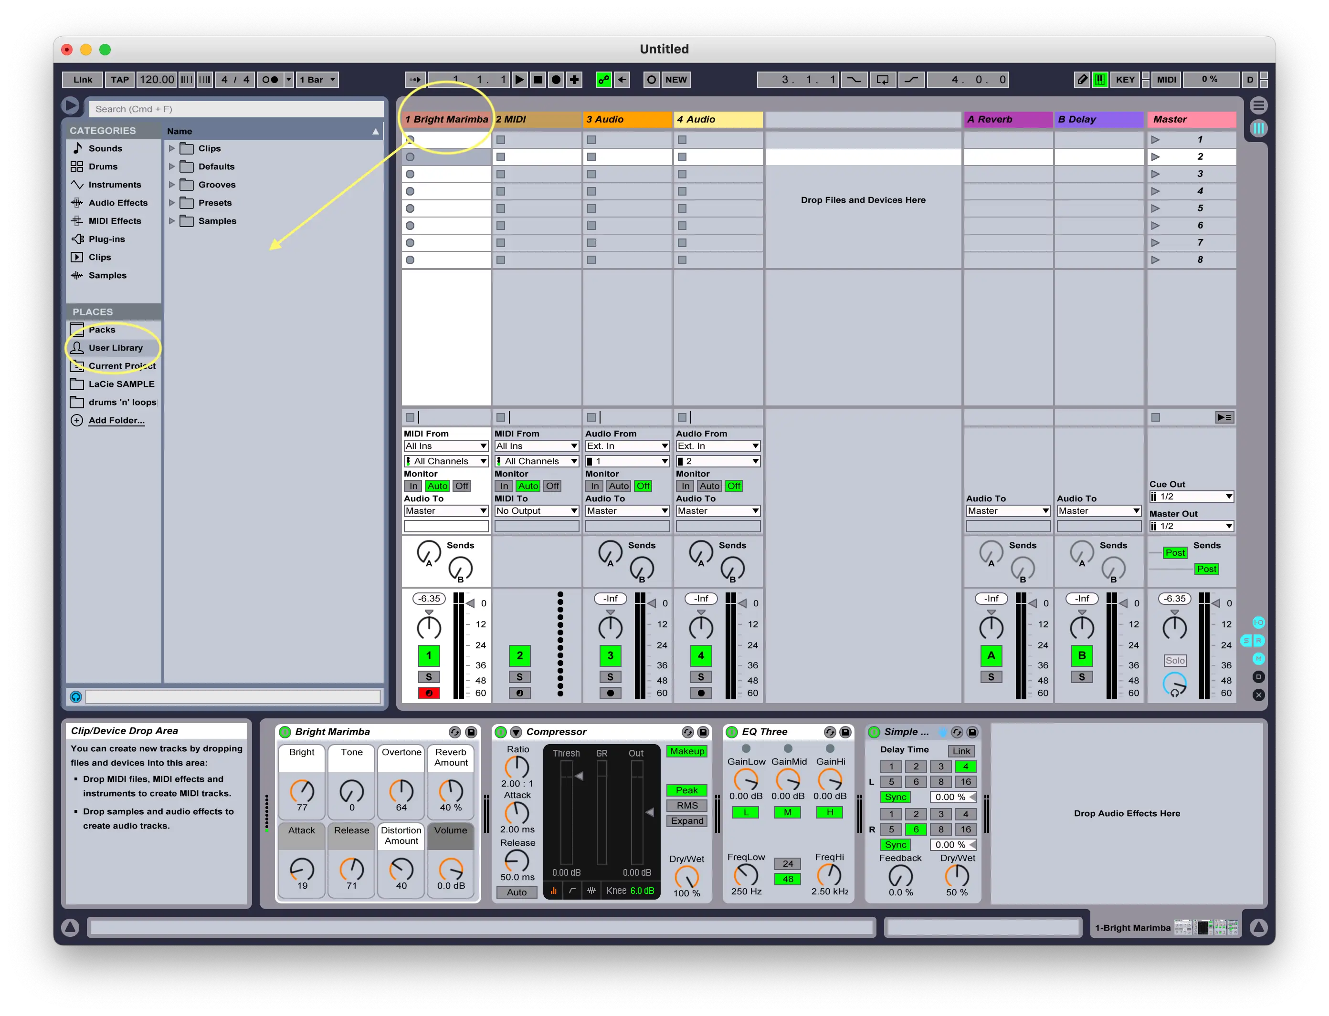Enable the Loop toggle in toolbar

coord(884,79)
